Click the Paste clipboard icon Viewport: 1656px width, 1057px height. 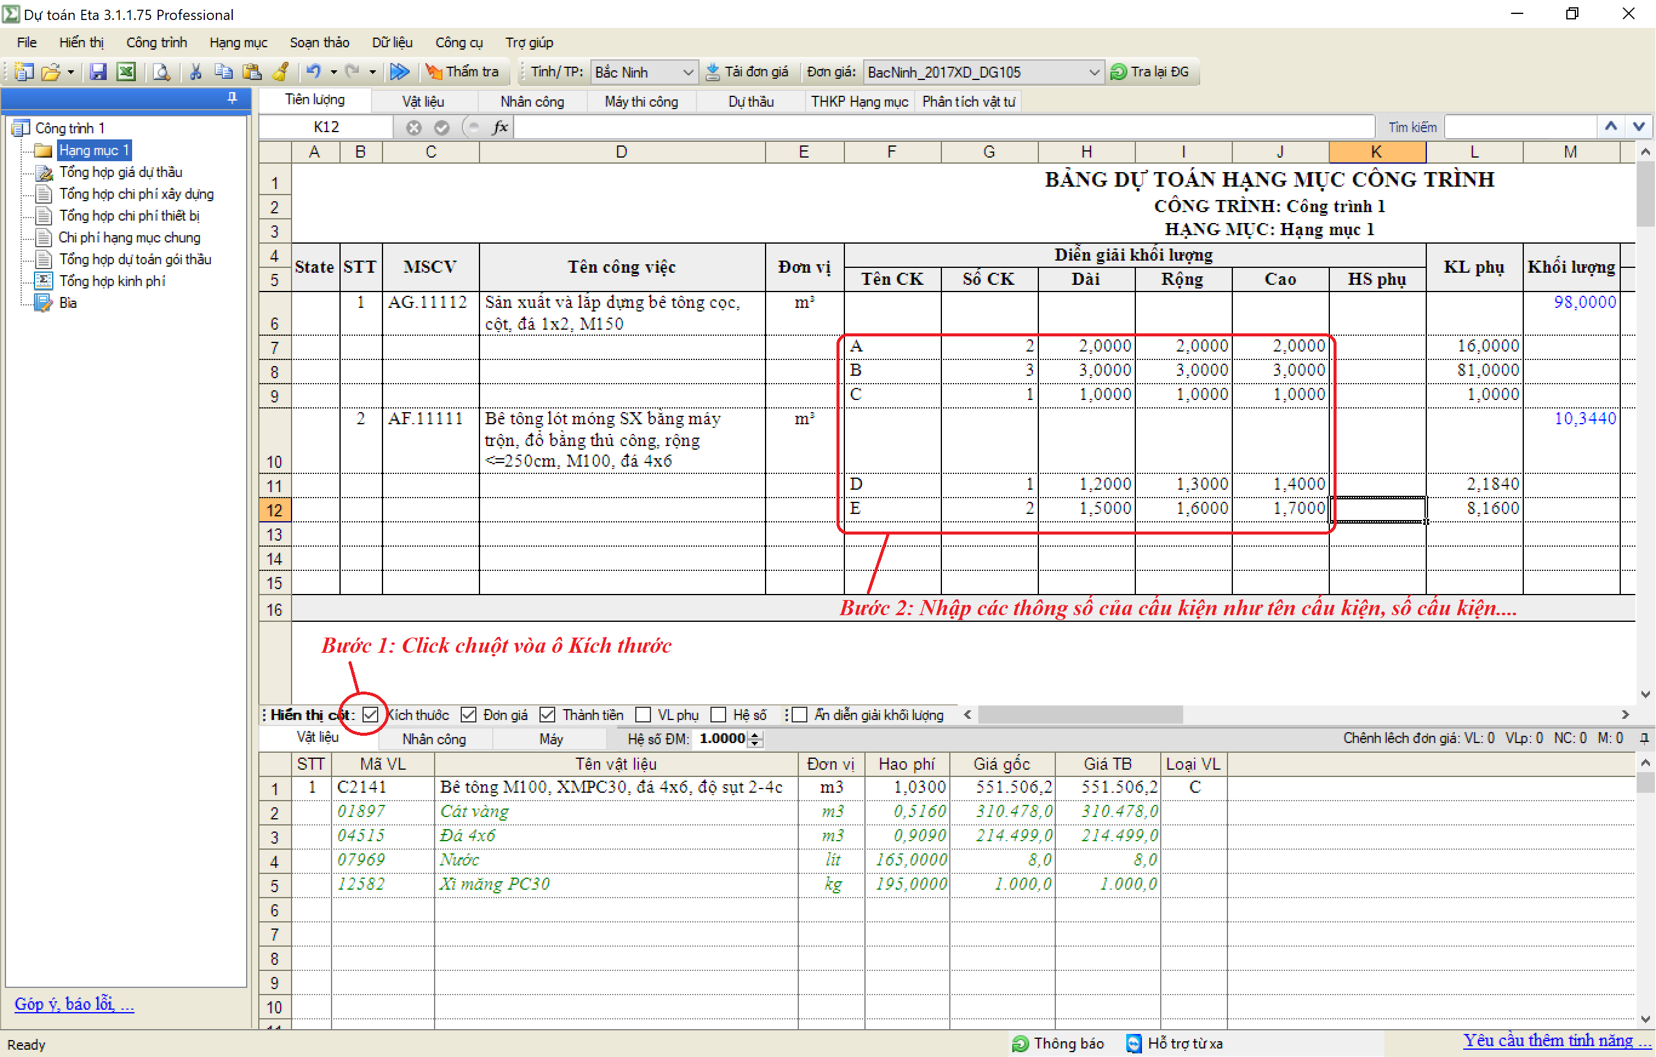[x=252, y=72]
